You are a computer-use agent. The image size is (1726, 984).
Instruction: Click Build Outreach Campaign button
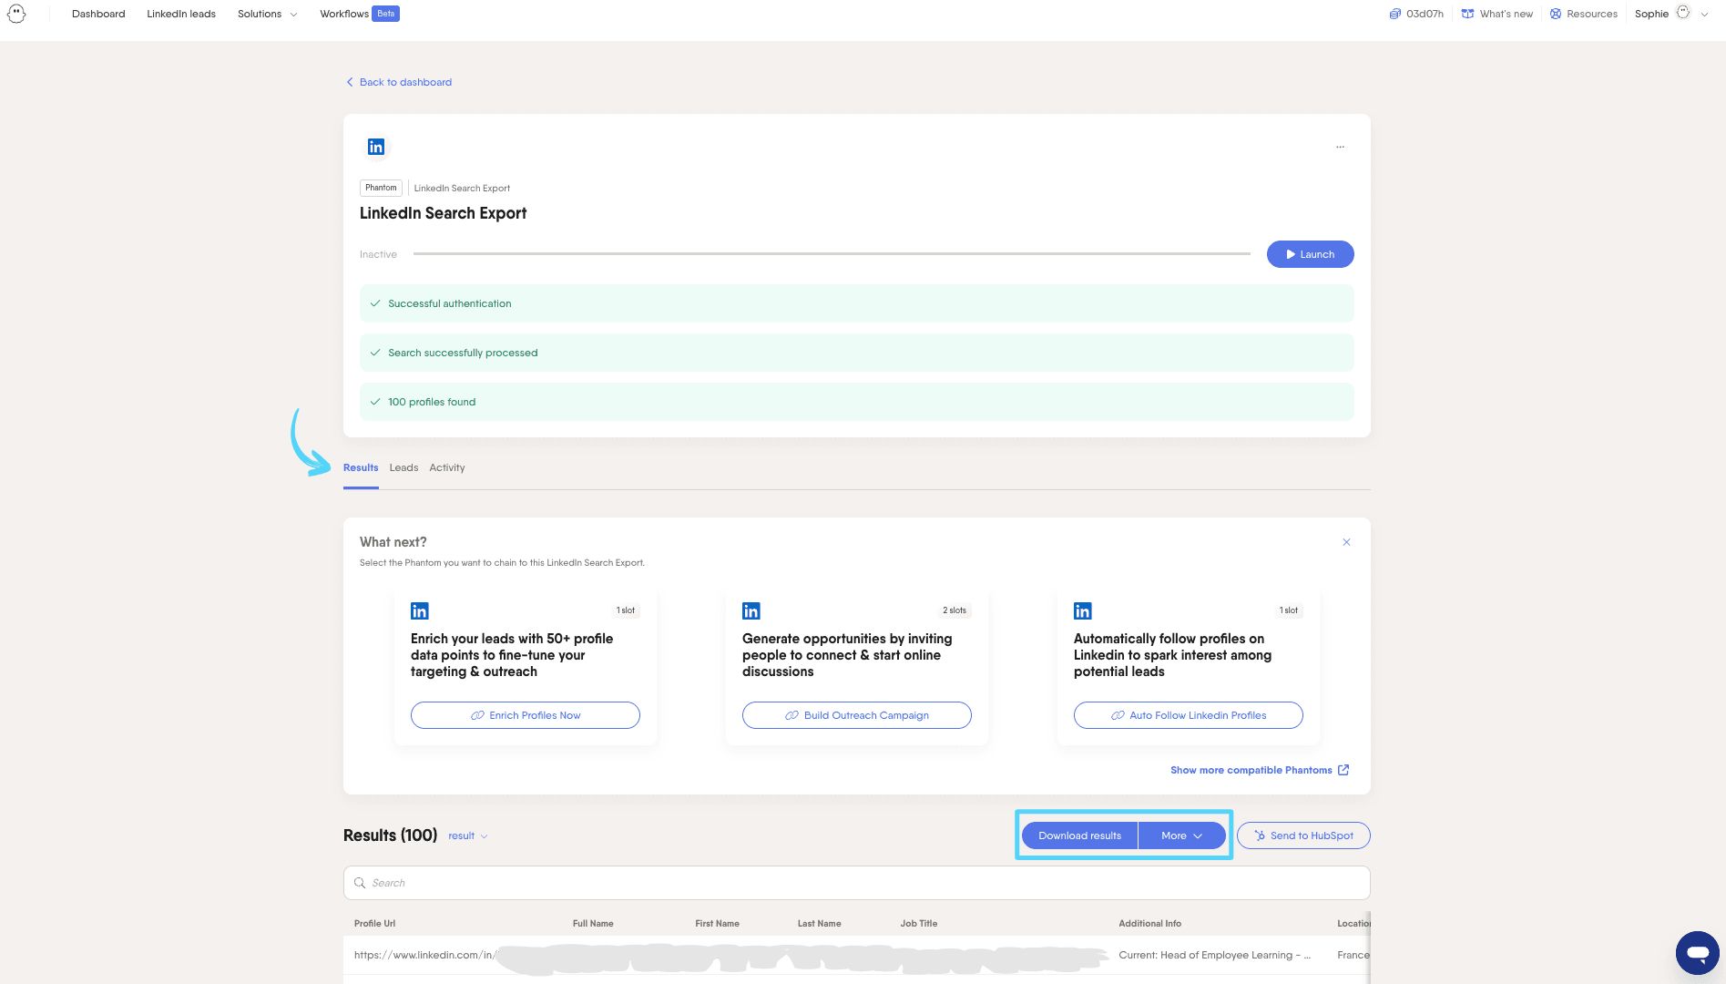coord(857,715)
